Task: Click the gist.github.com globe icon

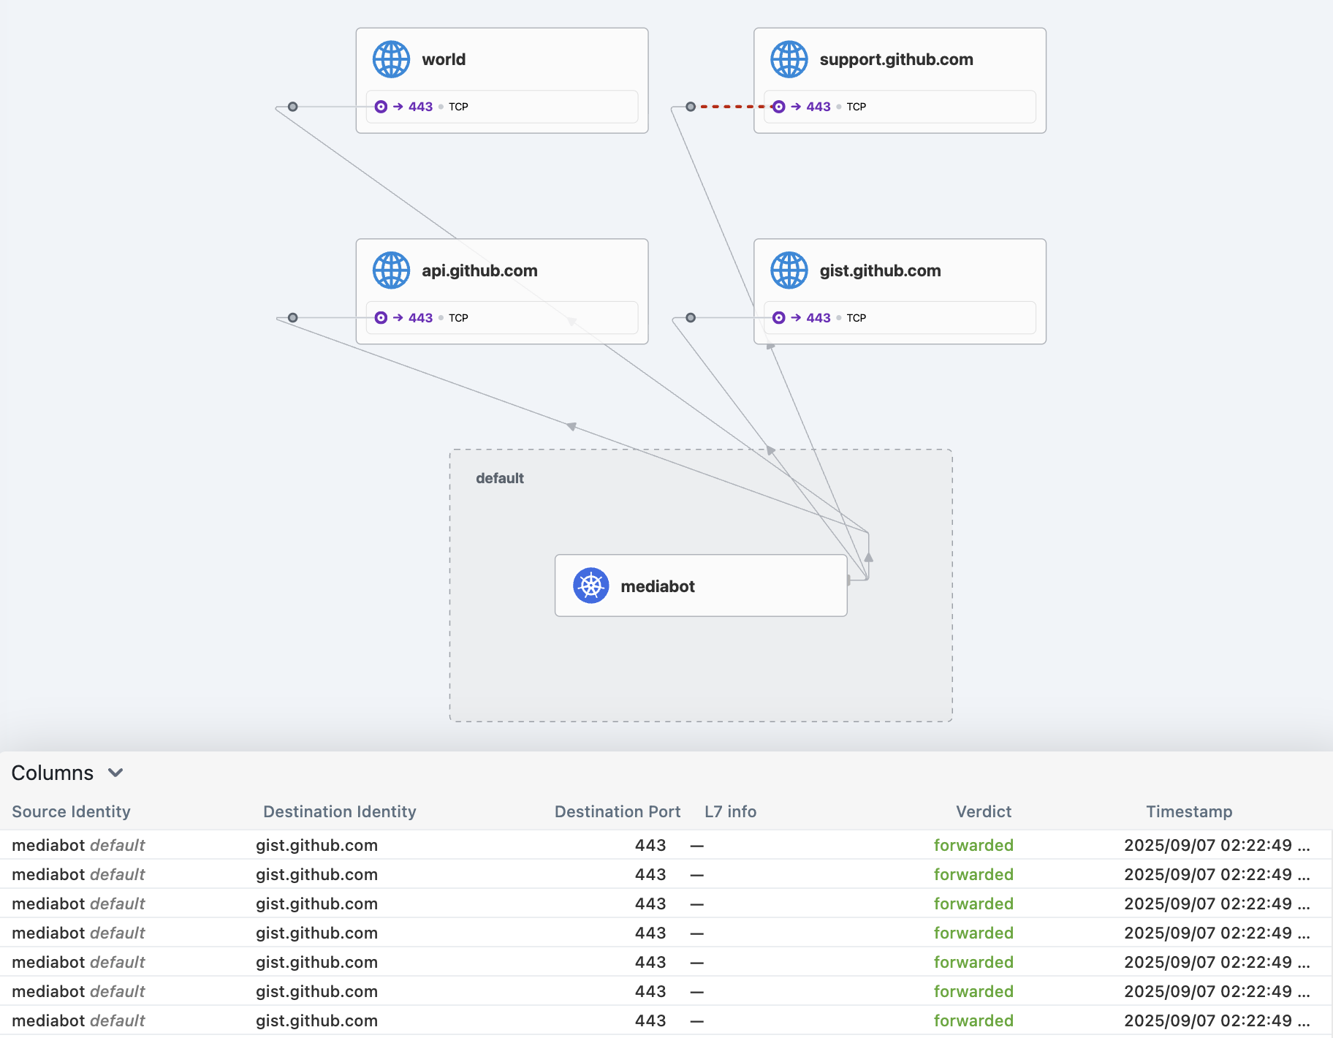Action: pos(789,270)
